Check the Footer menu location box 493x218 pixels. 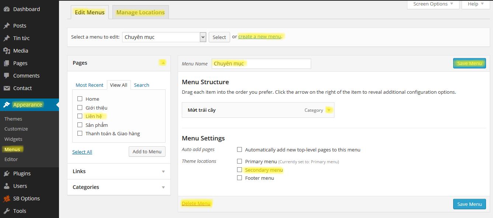[239, 178]
